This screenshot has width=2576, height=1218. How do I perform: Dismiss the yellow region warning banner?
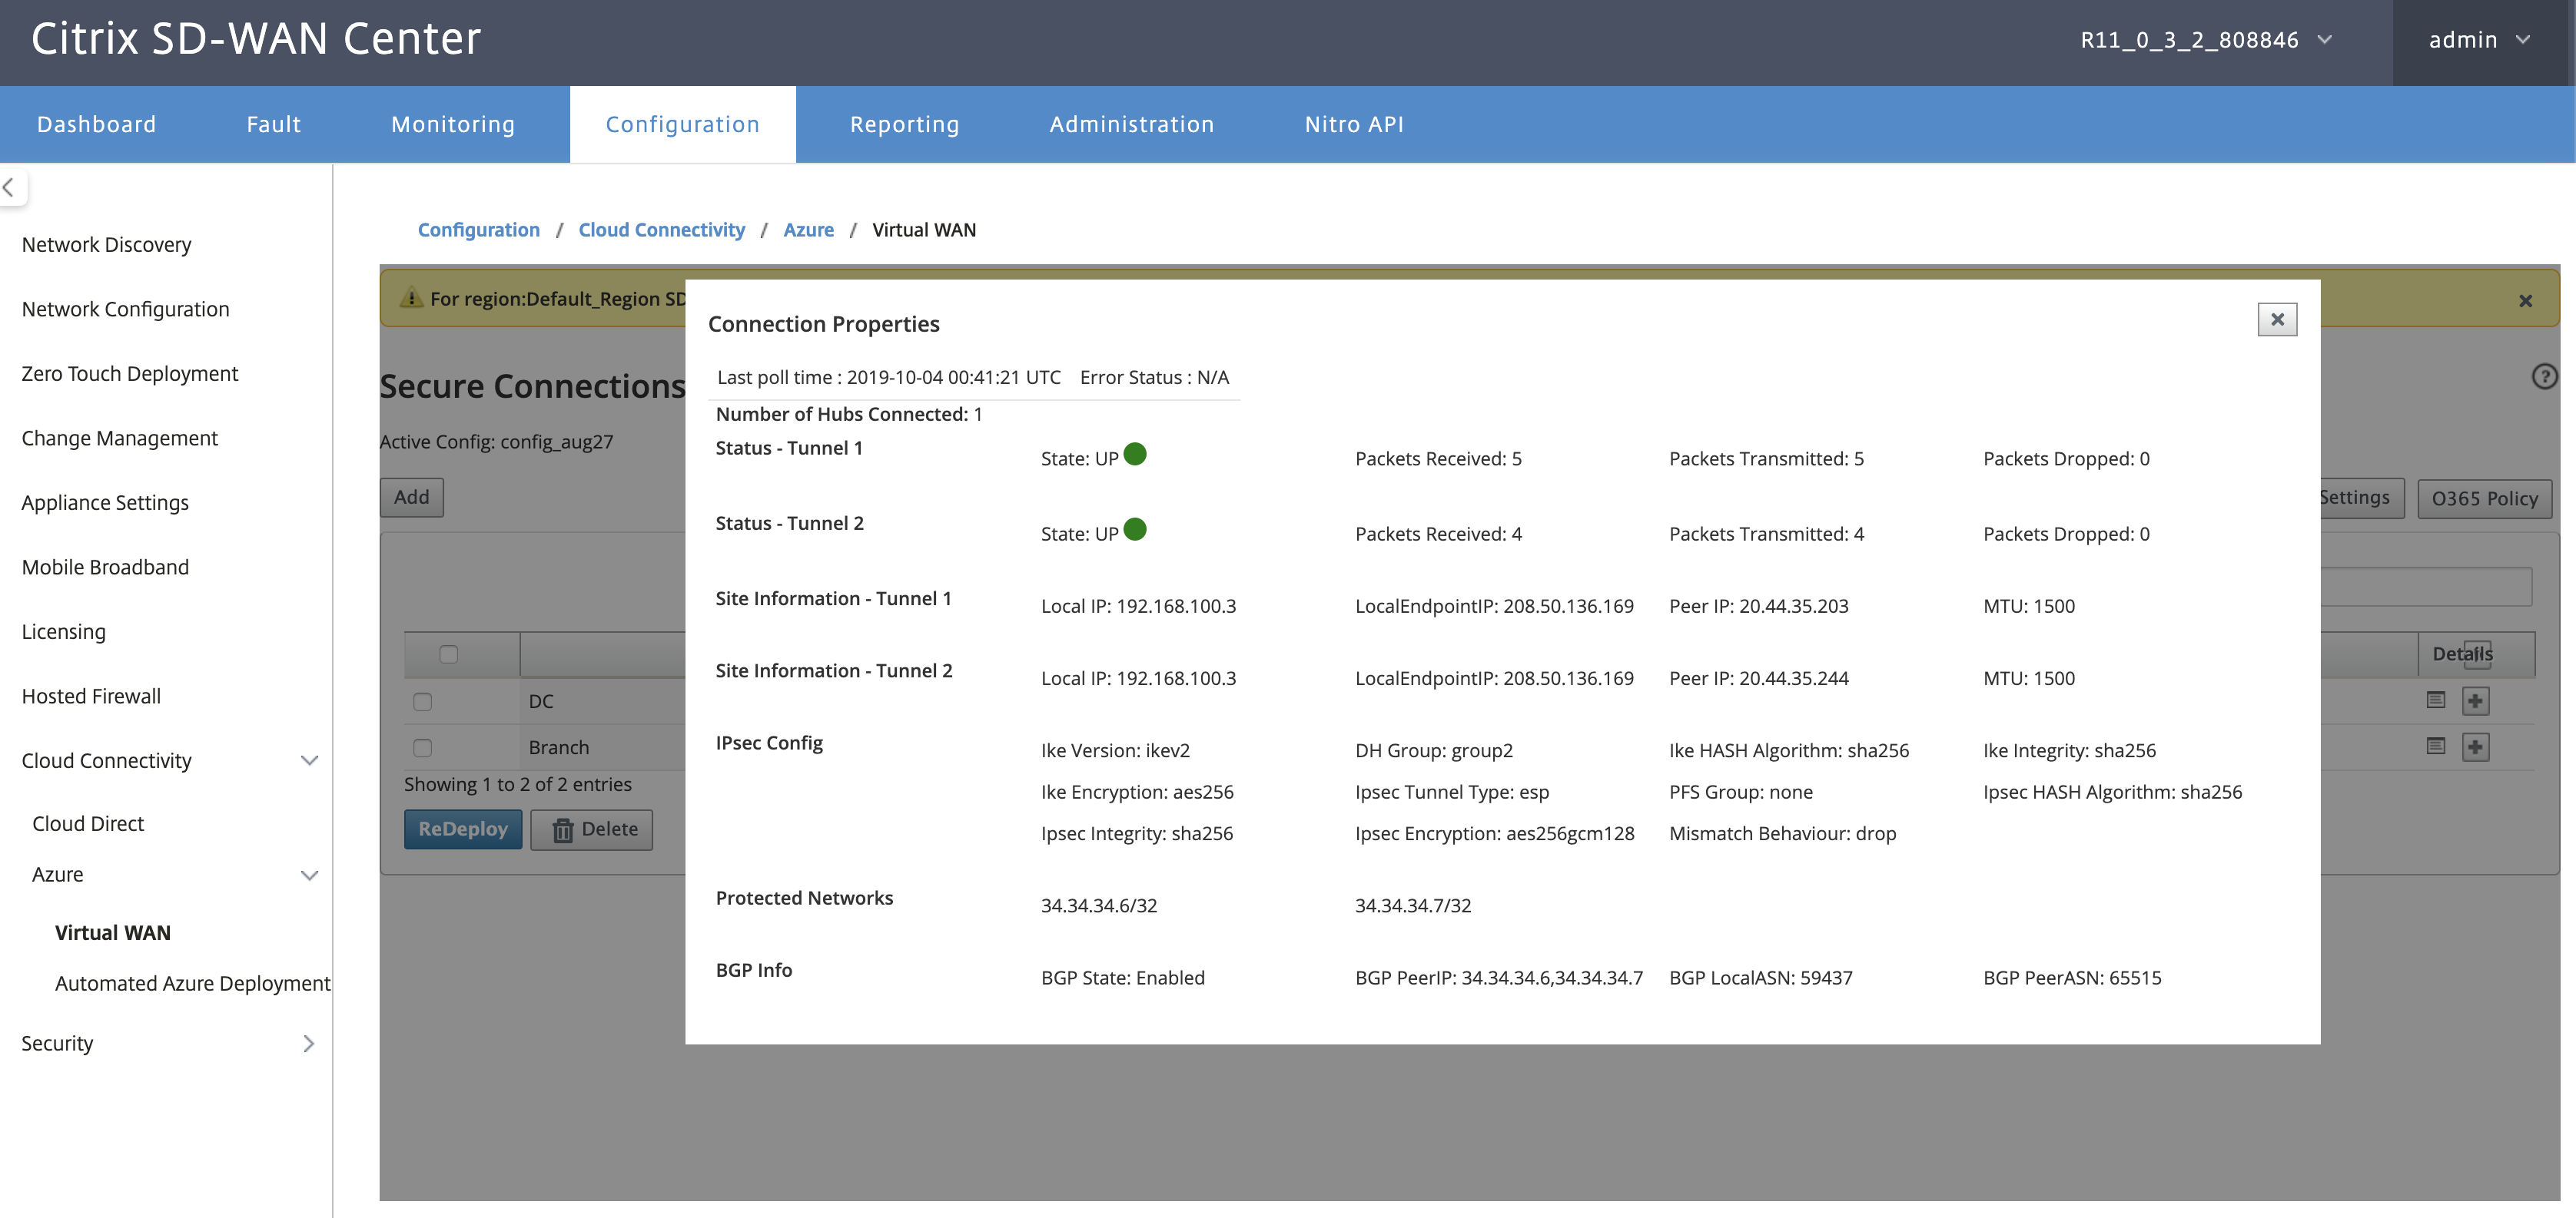(2524, 301)
